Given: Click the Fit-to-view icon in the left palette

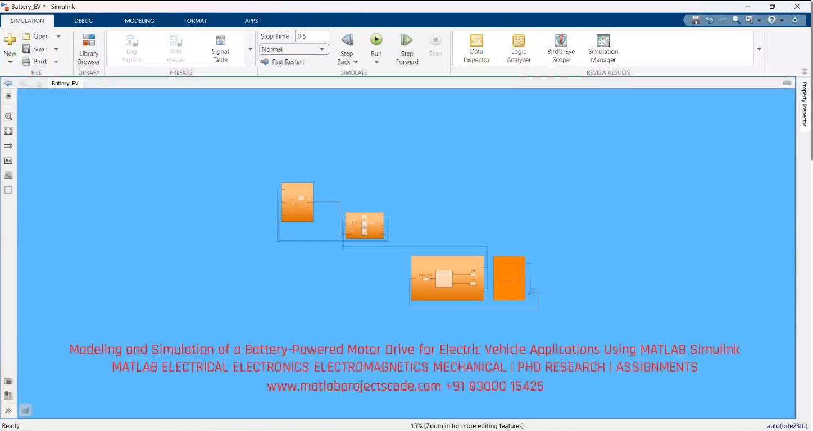Looking at the screenshot, I should pos(8,131).
